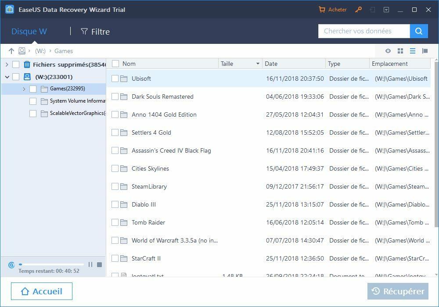Click the Chercher vos données search field
The image size is (439, 307).
[364, 31]
